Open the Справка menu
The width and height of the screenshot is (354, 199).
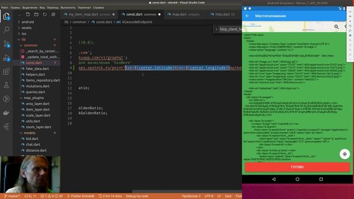[98, 7]
